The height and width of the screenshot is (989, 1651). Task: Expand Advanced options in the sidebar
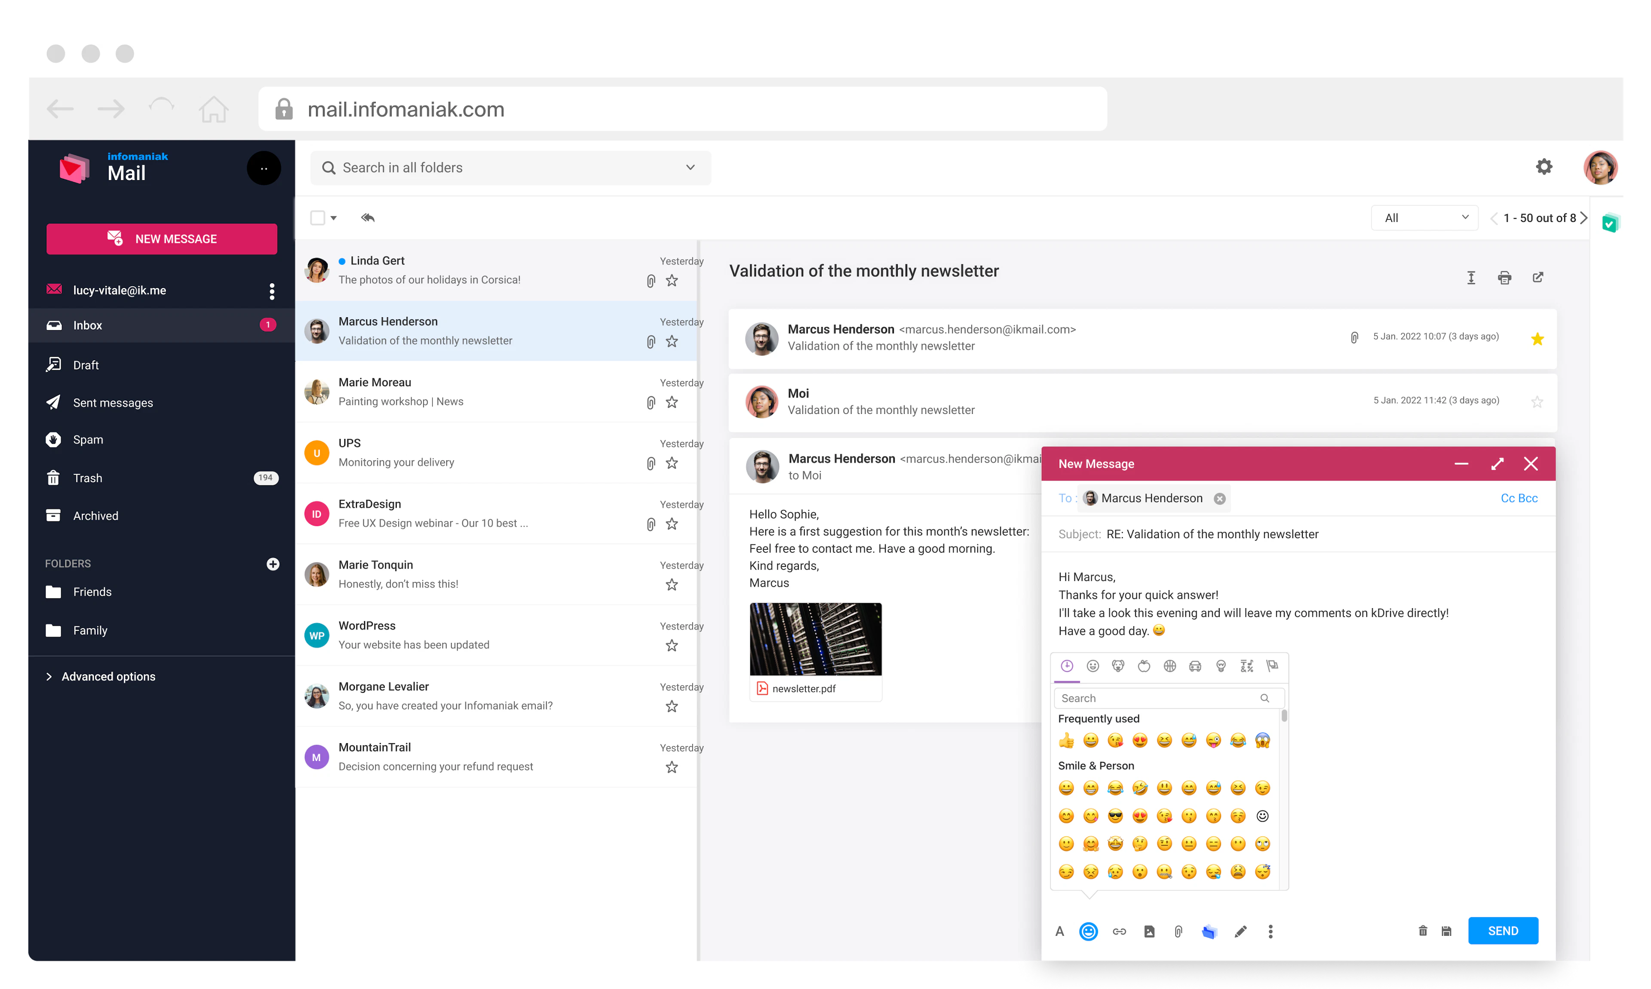[x=108, y=676]
